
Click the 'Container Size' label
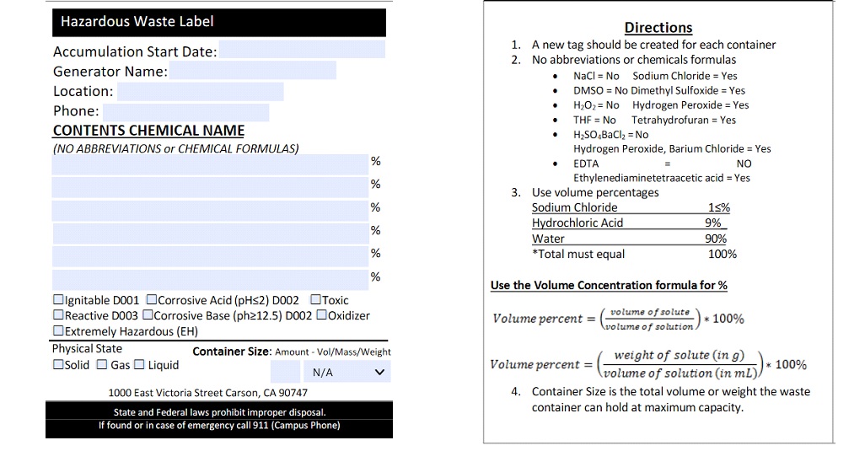tap(232, 352)
